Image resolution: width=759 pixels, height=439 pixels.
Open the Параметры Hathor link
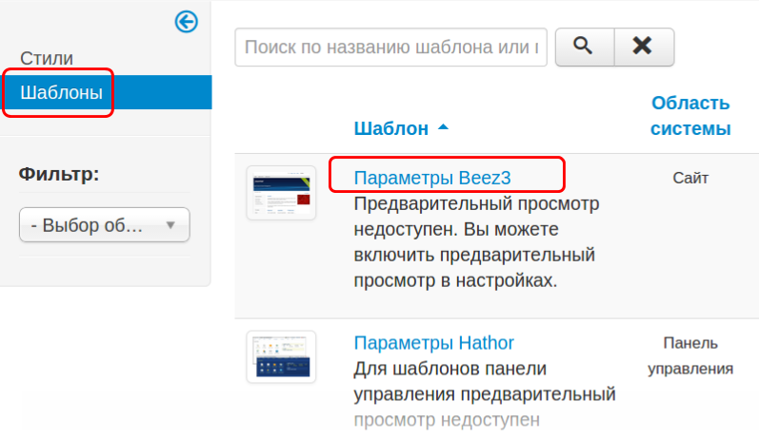(433, 342)
